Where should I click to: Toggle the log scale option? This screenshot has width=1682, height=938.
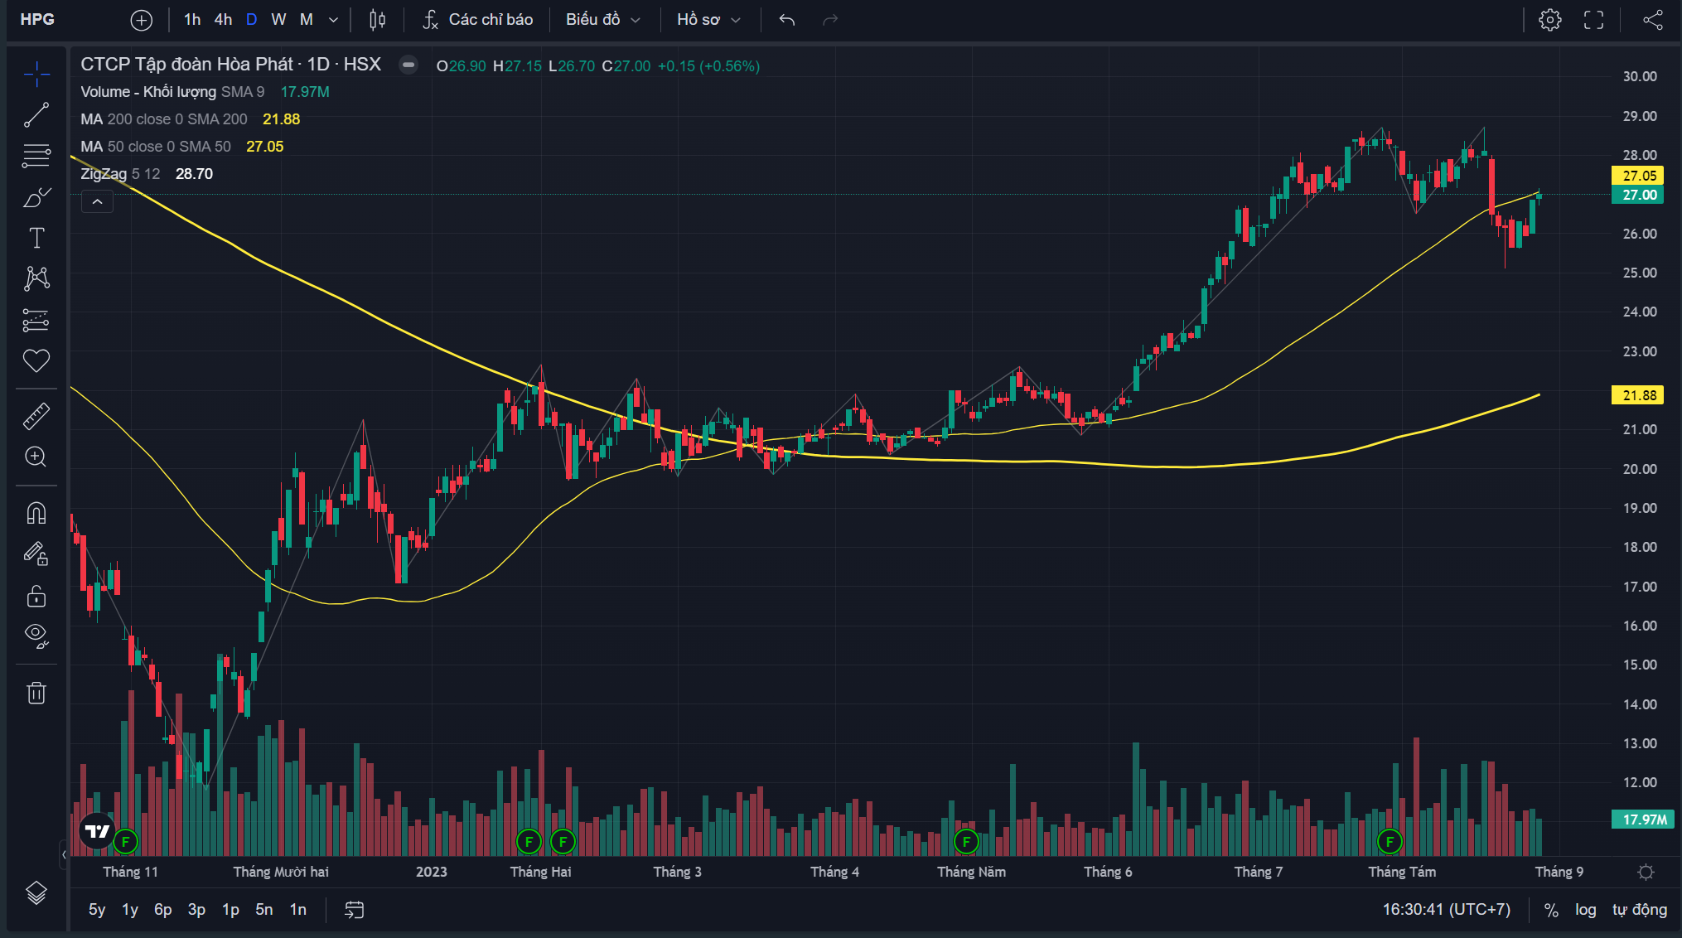tap(1586, 910)
